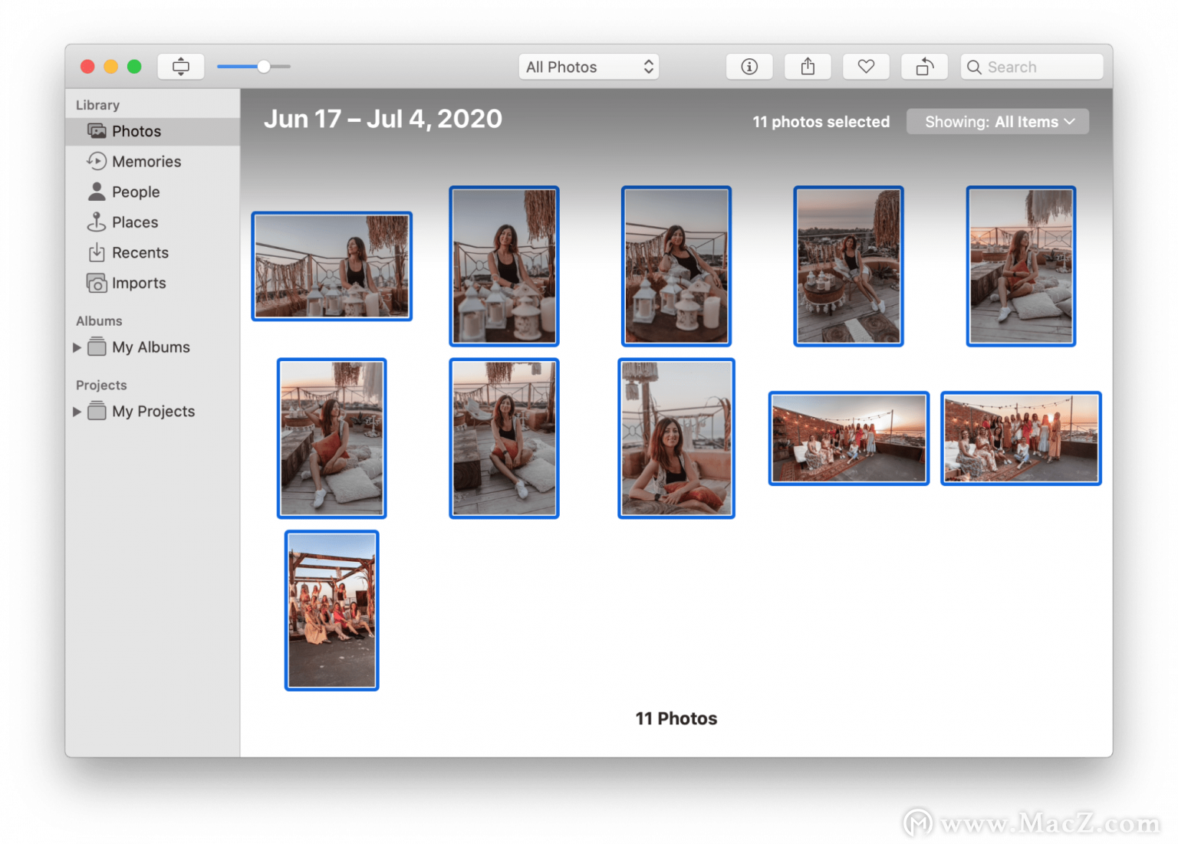Image resolution: width=1178 pixels, height=844 pixels.
Task: Click the My Projects folder icon
Action: [97, 411]
